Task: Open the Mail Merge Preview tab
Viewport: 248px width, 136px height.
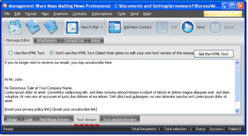Action: click(55, 119)
